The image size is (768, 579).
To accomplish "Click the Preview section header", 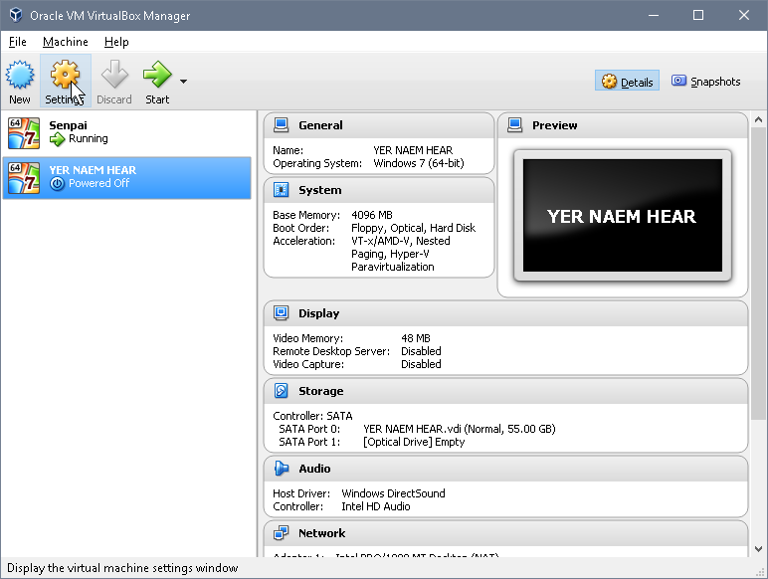I will 623,125.
